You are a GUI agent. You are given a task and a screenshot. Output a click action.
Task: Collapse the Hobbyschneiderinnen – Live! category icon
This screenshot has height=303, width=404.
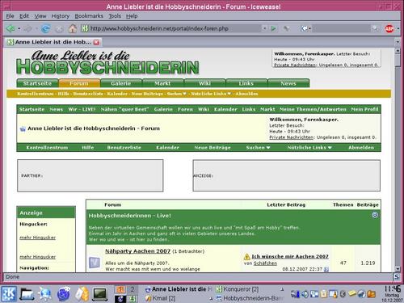pyautogui.click(x=375, y=215)
